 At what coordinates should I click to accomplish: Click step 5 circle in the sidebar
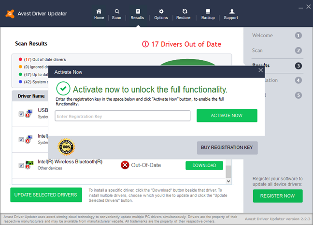tap(299, 95)
